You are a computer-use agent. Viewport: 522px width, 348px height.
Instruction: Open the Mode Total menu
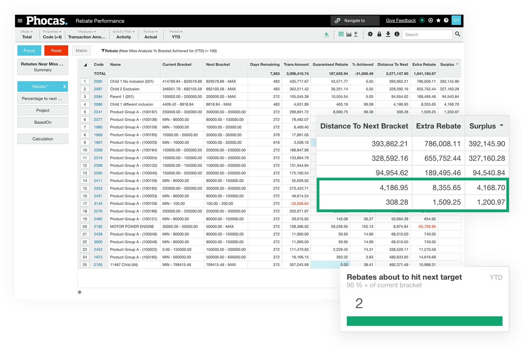coord(27,34)
